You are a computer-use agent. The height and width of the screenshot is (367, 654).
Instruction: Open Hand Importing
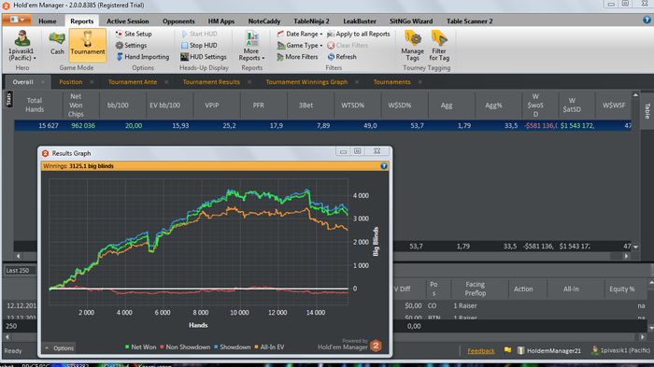pyautogui.click(x=142, y=57)
